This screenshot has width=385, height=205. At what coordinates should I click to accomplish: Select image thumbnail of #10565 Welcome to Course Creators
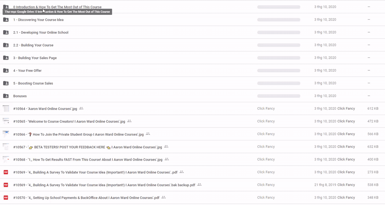[x=6, y=121]
